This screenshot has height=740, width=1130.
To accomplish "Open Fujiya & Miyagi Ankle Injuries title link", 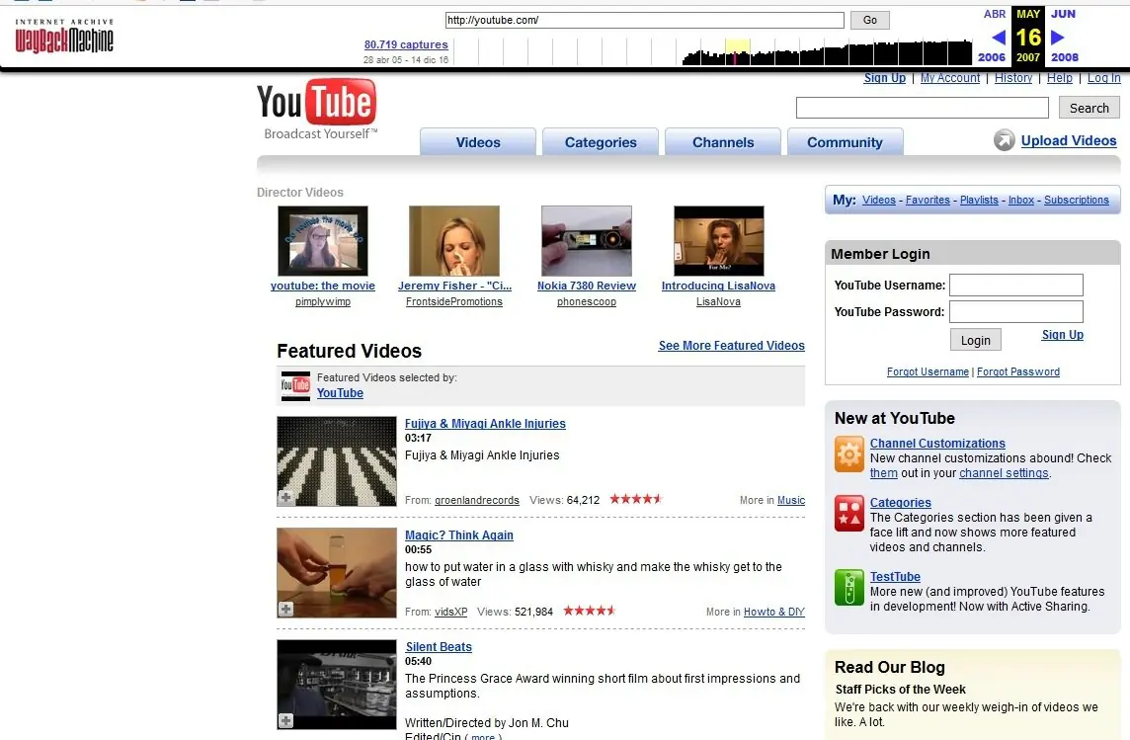I will [x=485, y=424].
